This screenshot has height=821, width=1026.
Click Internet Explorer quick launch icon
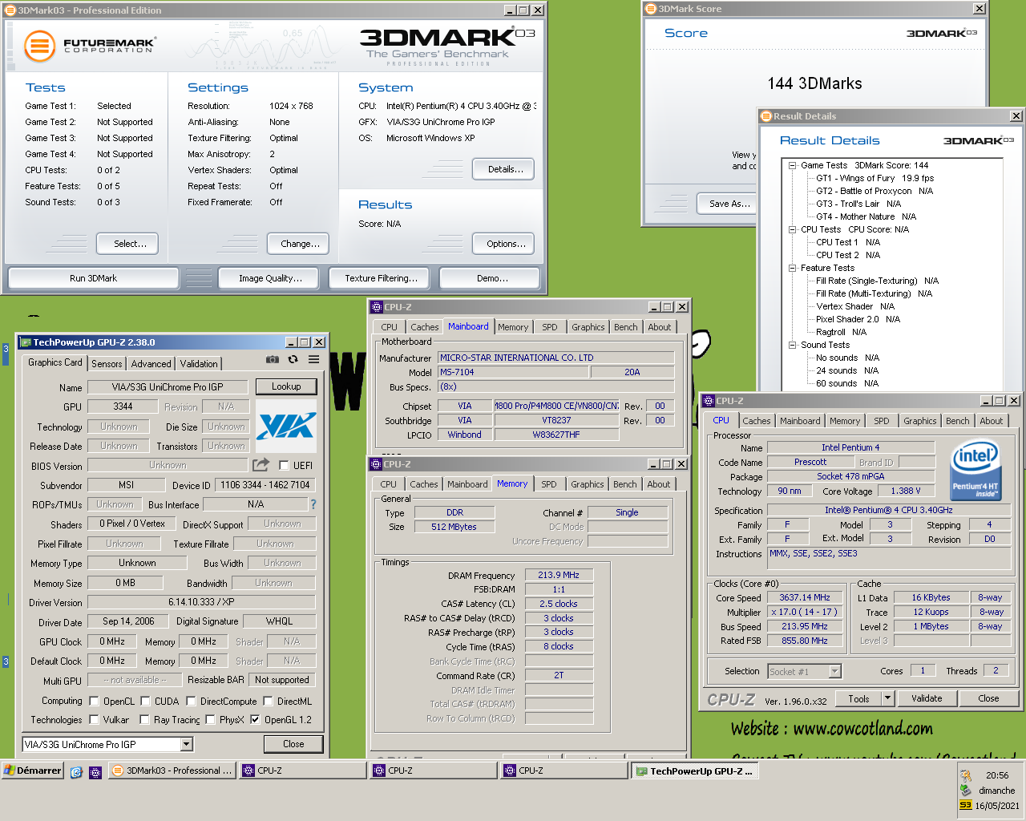coord(77,772)
